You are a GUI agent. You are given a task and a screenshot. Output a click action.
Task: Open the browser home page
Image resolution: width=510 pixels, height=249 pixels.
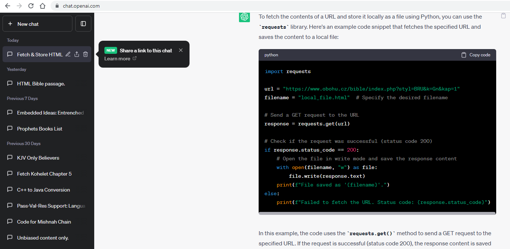43,6
